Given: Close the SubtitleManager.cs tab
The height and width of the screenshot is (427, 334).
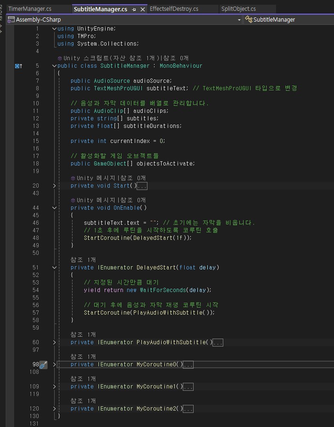Looking at the screenshot, I should point(142,9).
